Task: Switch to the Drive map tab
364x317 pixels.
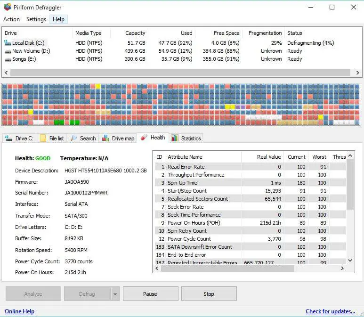Action: [118, 138]
